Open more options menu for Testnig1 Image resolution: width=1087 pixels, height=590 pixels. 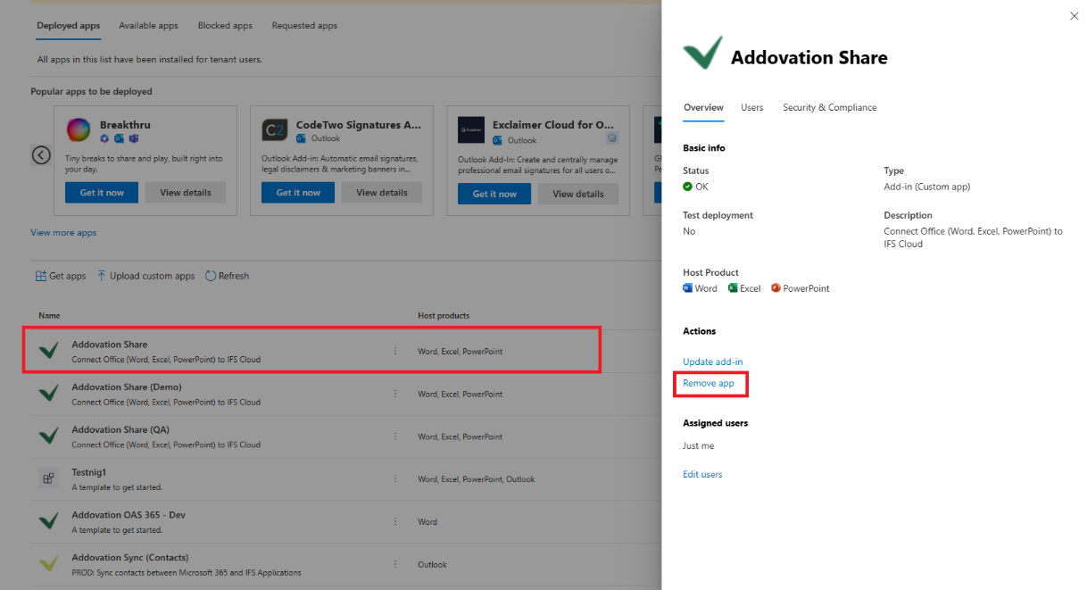tap(395, 479)
